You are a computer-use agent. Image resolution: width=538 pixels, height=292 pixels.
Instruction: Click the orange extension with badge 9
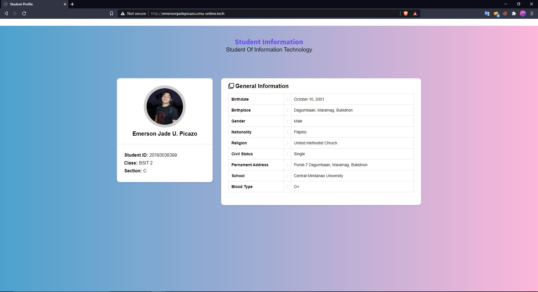[x=496, y=14]
